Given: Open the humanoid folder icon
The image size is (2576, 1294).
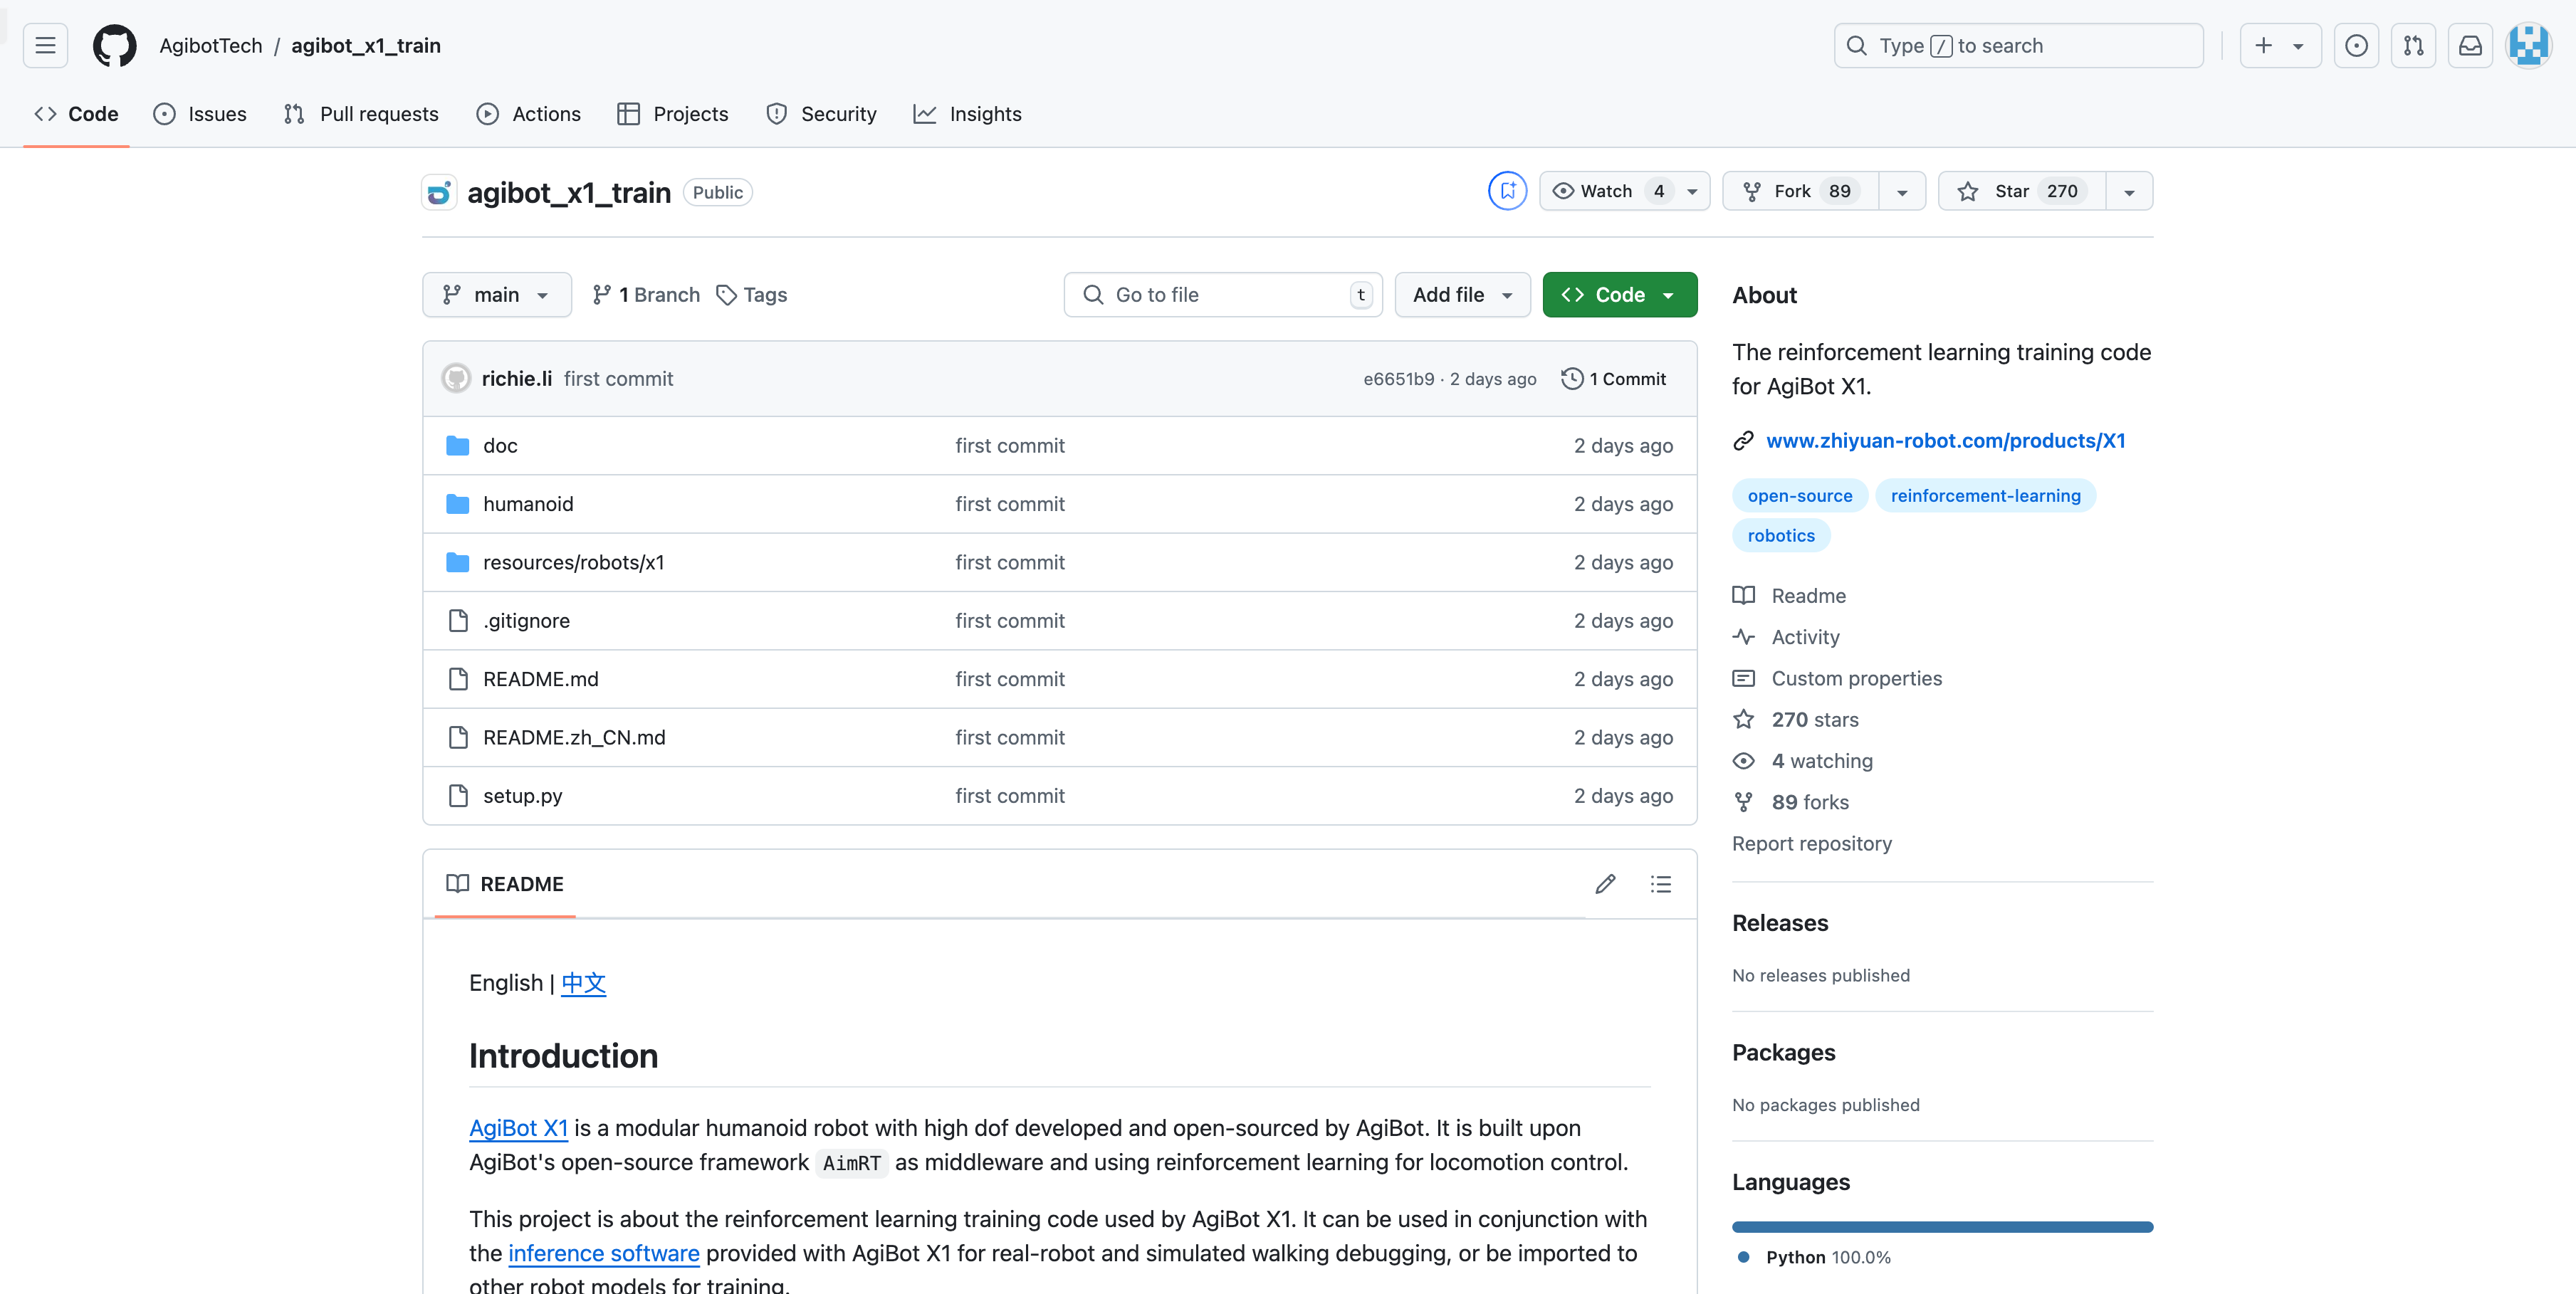Looking at the screenshot, I should [x=458, y=504].
